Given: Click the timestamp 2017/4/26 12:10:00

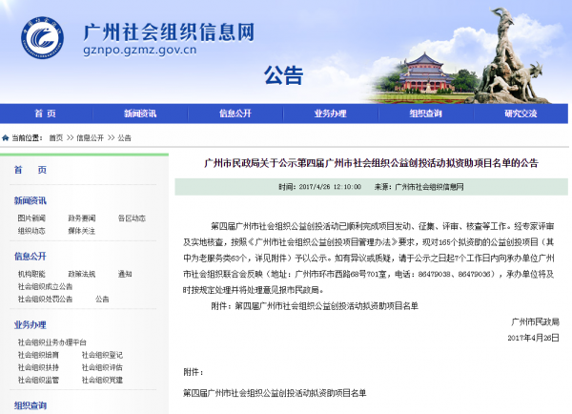Looking at the screenshot, I should click(330, 187).
